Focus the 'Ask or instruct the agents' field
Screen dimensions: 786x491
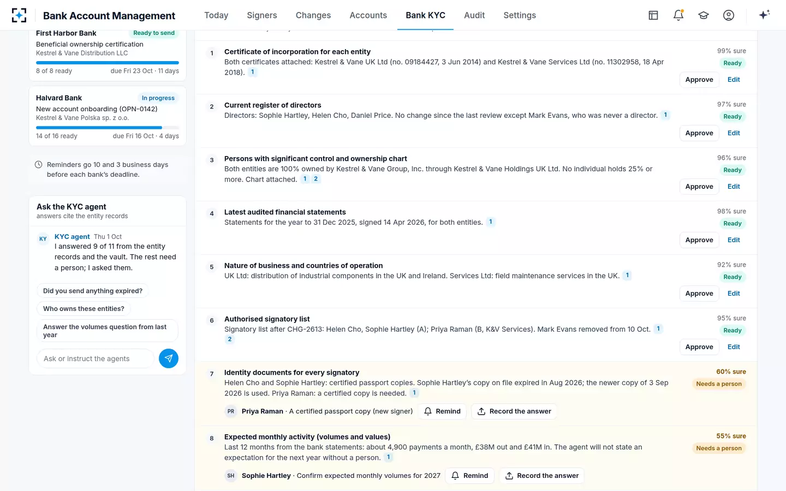click(x=96, y=358)
